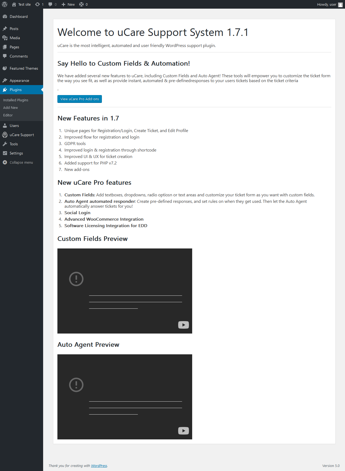The height and width of the screenshot is (471, 345).
Task: Click the Auto Agent Preview video thumbnail
Action: (125, 397)
